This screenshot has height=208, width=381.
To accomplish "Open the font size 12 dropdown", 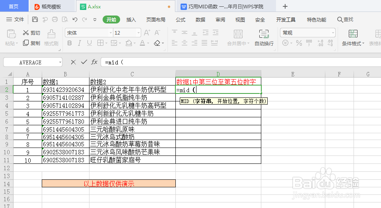I will tap(138, 33).
